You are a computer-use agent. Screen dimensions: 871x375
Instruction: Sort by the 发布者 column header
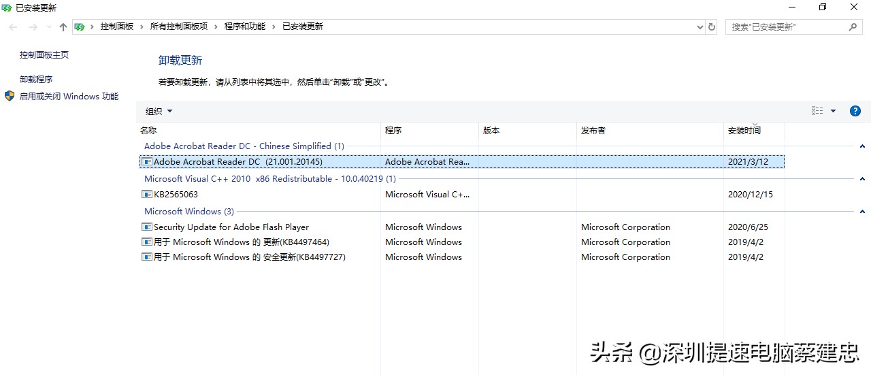click(651, 130)
